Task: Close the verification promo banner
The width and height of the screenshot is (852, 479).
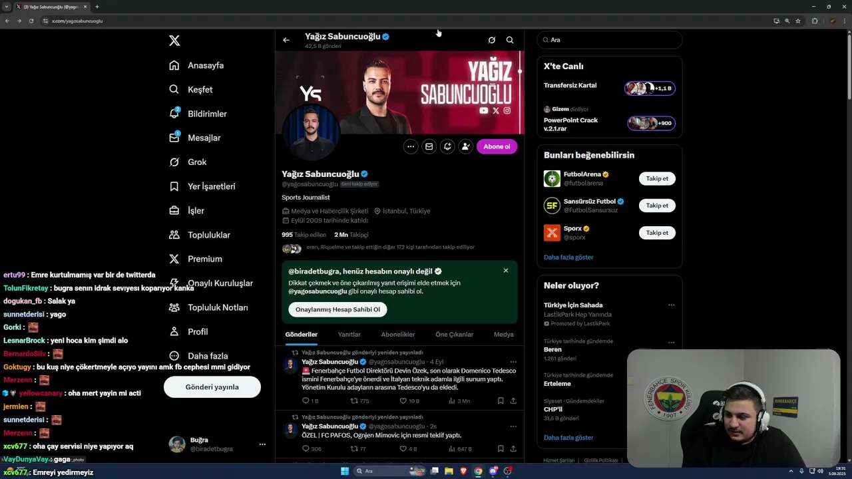Action: [x=506, y=271]
